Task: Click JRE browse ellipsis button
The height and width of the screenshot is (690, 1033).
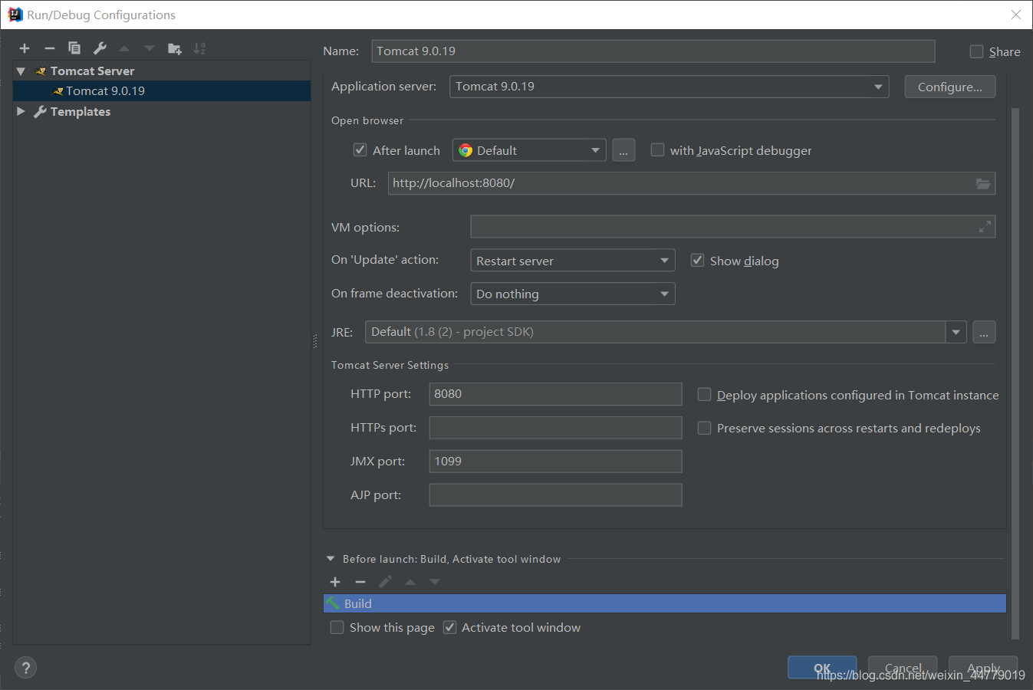Action: coord(984,332)
